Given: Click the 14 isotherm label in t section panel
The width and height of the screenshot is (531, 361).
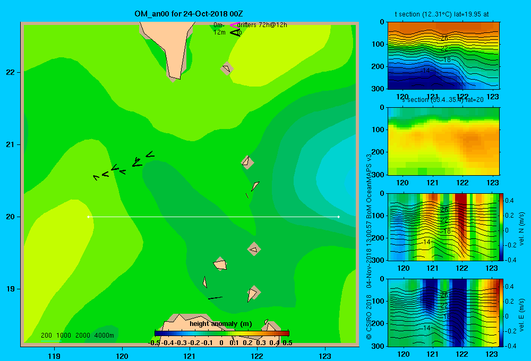Looking at the screenshot, I should point(426,71).
